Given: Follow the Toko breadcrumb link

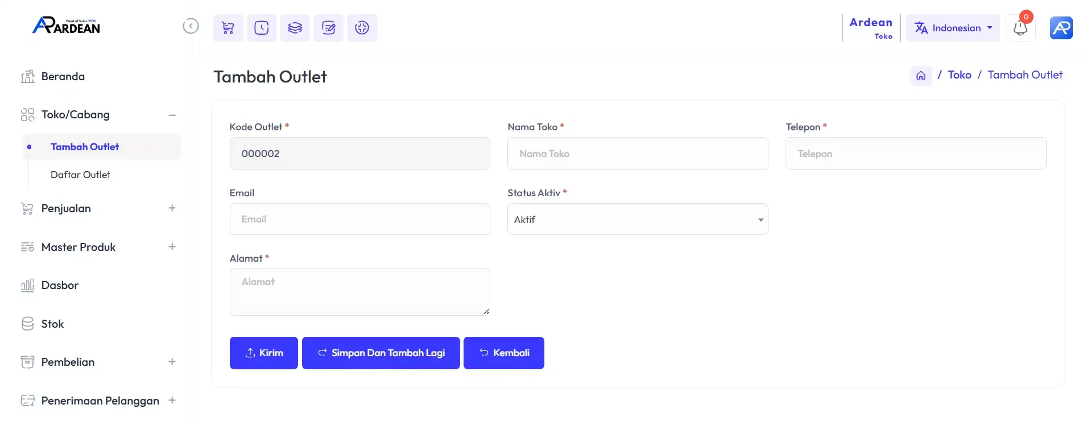Looking at the screenshot, I should (x=960, y=75).
